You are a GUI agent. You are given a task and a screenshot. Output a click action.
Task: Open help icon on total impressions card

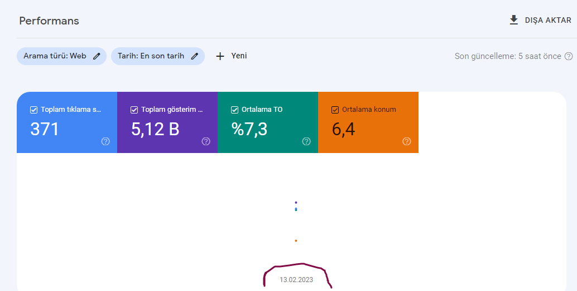point(206,141)
